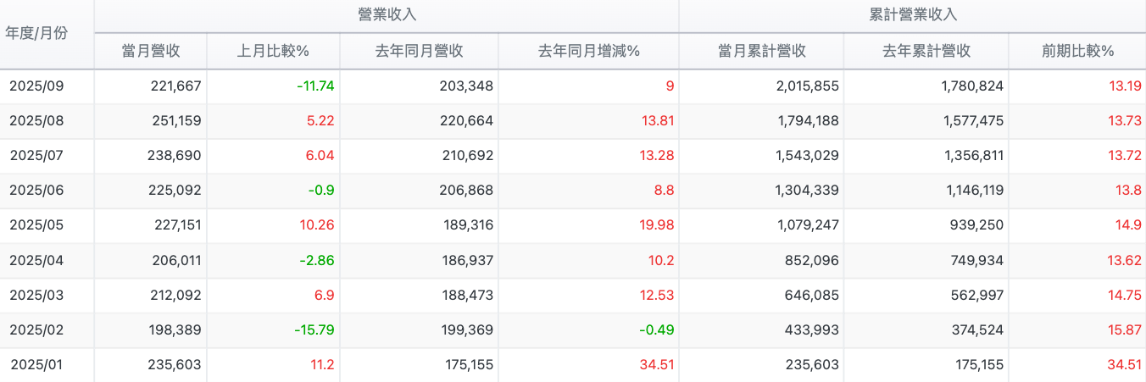
Task: Click the 年度/月份 column header
Action: click(x=36, y=34)
